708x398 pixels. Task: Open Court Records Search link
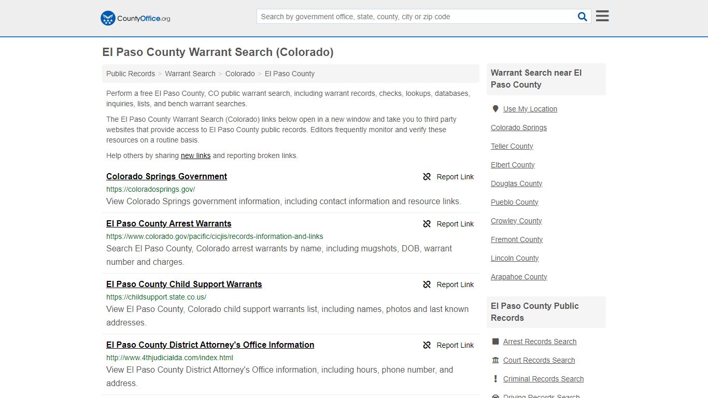(539, 360)
